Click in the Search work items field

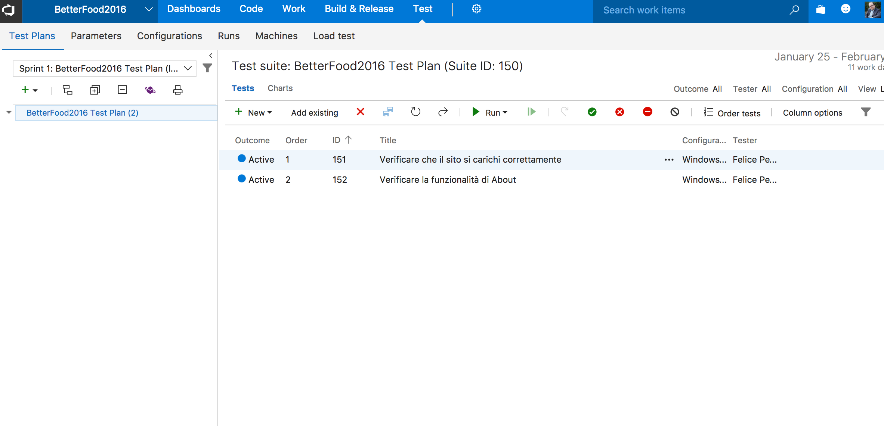pyautogui.click(x=691, y=10)
